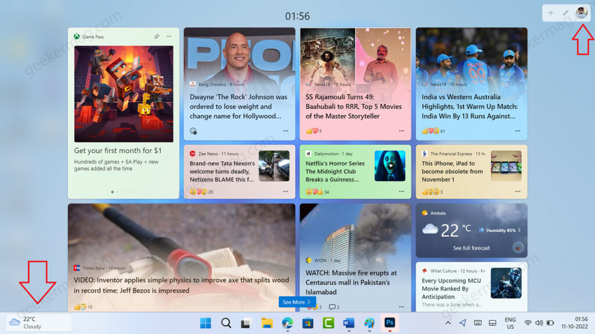The height and width of the screenshot is (334, 595).
Task: Launch File Explorer from taskbar
Action: coord(267,323)
